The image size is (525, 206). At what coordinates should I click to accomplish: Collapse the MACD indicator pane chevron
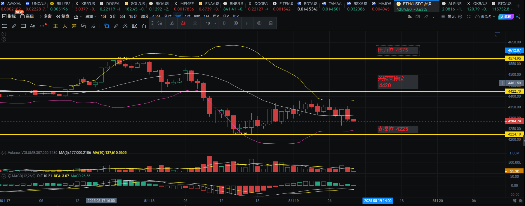pyautogui.click(x=4, y=176)
